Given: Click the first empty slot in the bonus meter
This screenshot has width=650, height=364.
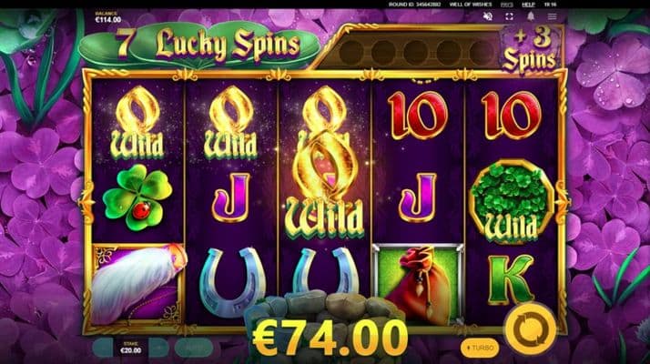Looking at the screenshot, I should click(350, 53).
